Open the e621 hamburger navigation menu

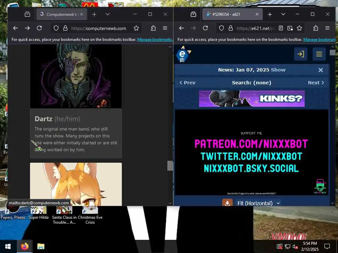tap(319, 54)
